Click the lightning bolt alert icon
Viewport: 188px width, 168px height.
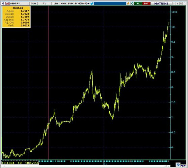point(128,4)
